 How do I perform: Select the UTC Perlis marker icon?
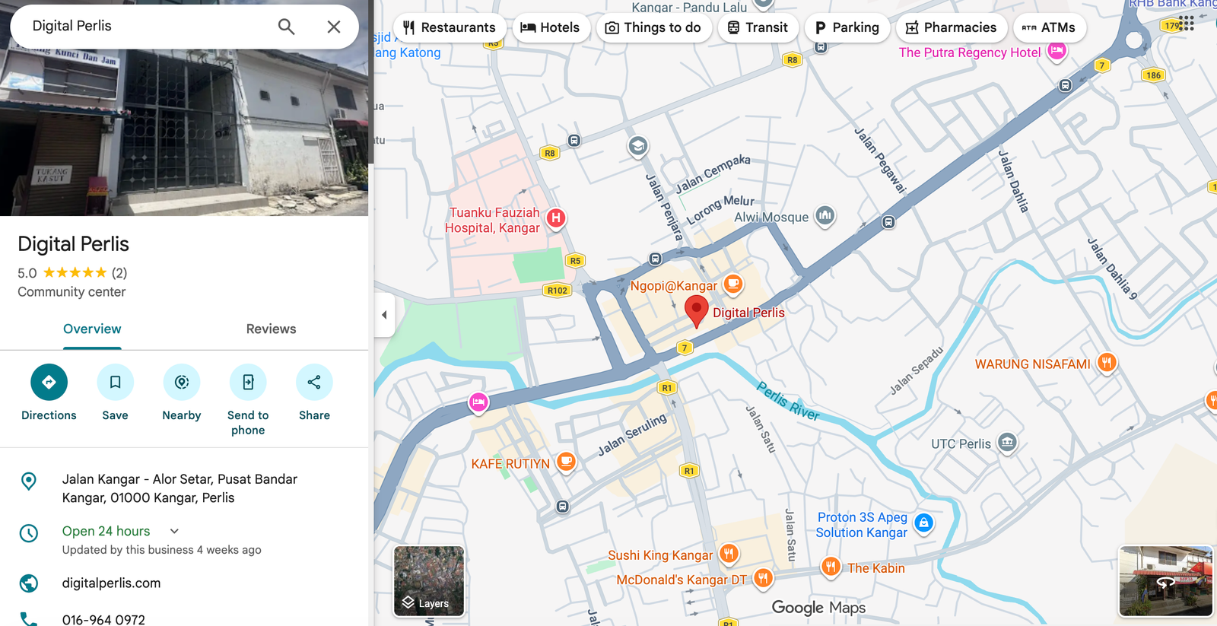click(x=1007, y=442)
